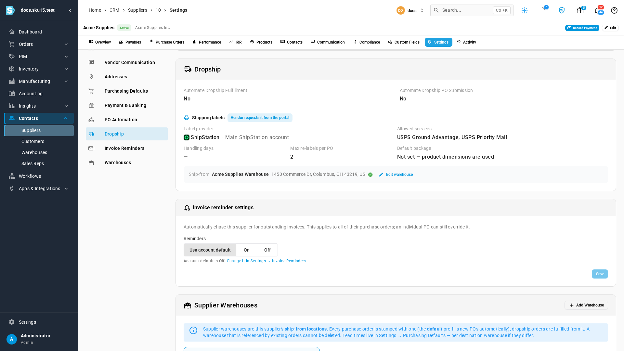Click the Supplier Warehouses building icon

click(x=188, y=305)
